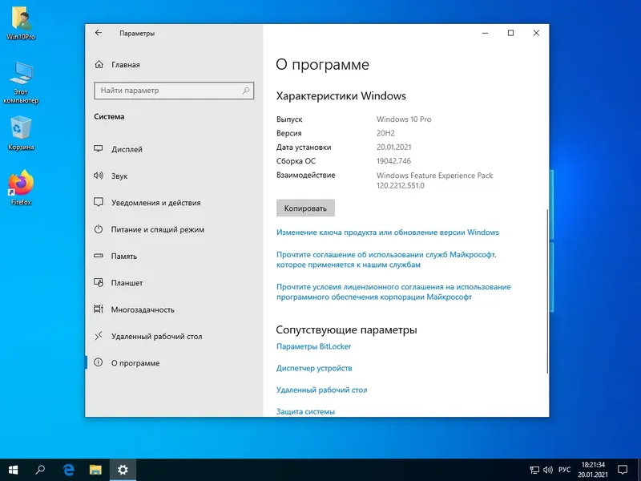Open Microsoft Edge from the taskbar
This screenshot has width=641, height=481.
click(68, 471)
